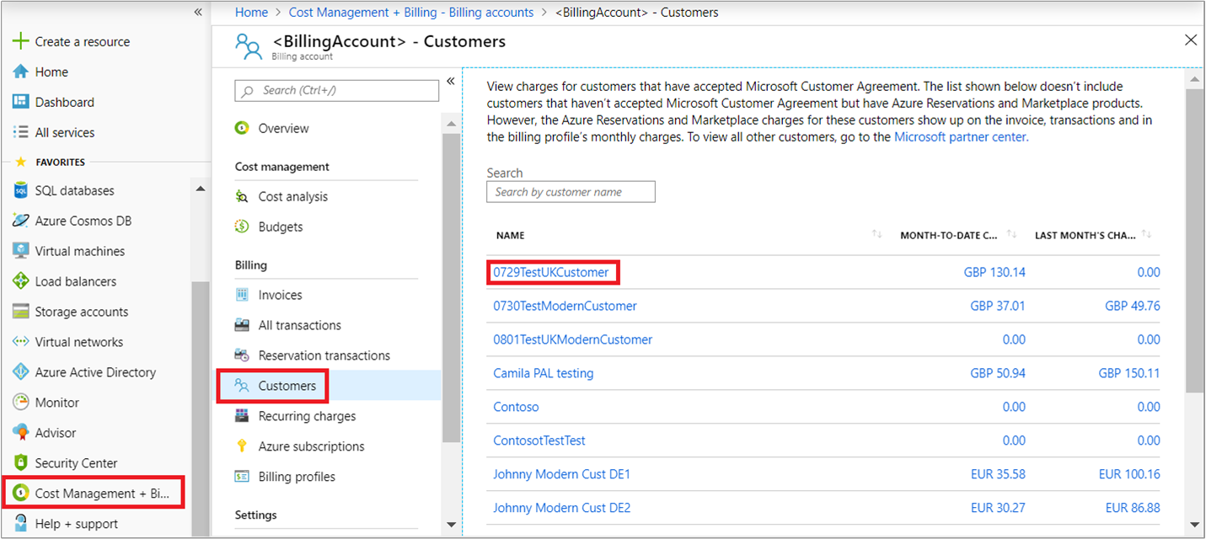Viewport: 1206px width, 539px height.
Task: Sort the customer list by Name column
Action: pyautogui.click(x=876, y=235)
